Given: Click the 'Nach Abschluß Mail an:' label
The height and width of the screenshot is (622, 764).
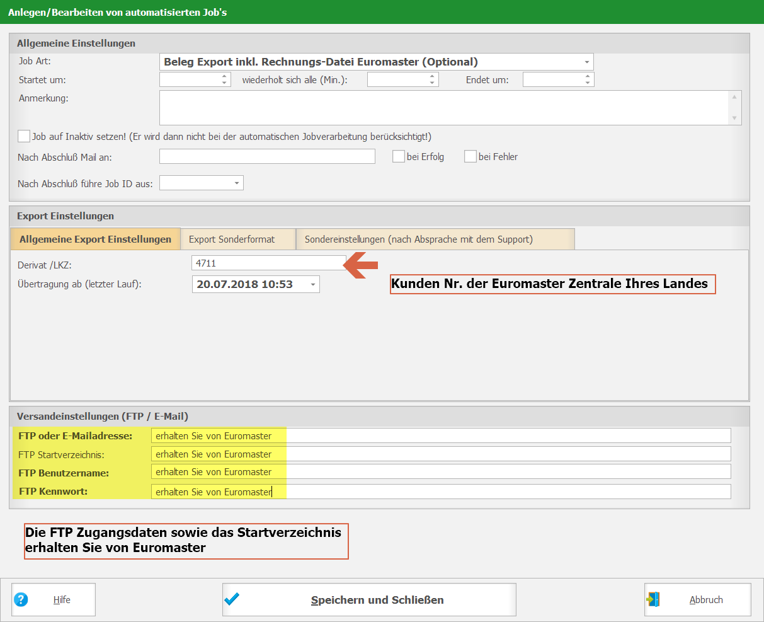Looking at the screenshot, I should [65, 158].
